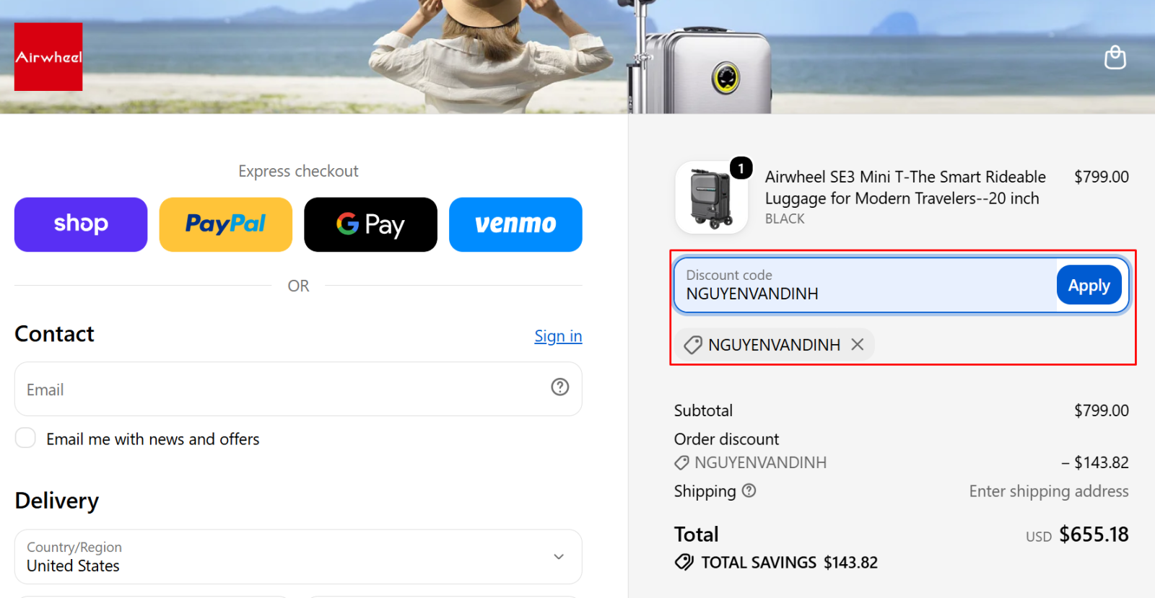Viewport: 1155px width, 598px height.
Task: Click the Express checkout heading
Action: pos(298,171)
